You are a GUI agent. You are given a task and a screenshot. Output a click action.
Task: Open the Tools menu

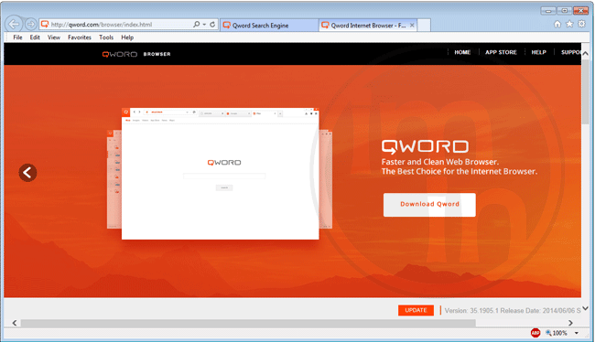point(106,37)
